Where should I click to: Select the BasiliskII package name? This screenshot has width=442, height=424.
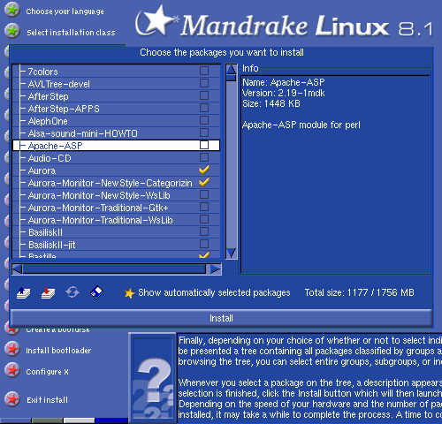[x=45, y=232]
